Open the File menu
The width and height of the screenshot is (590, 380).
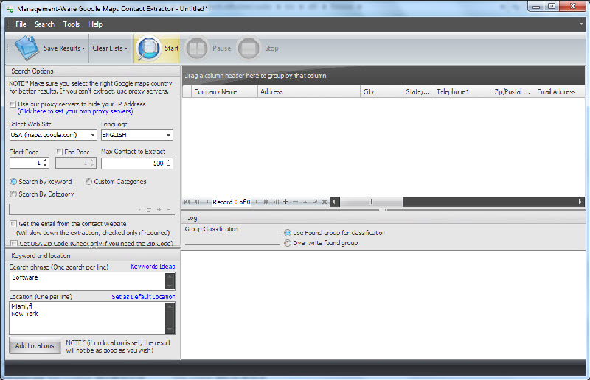tap(21, 24)
